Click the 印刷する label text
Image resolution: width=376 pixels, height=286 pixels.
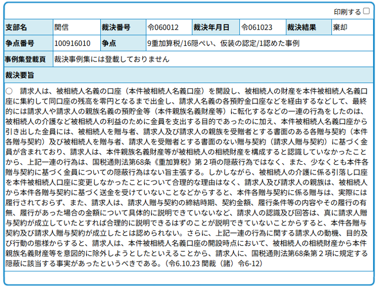pos(347,12)
